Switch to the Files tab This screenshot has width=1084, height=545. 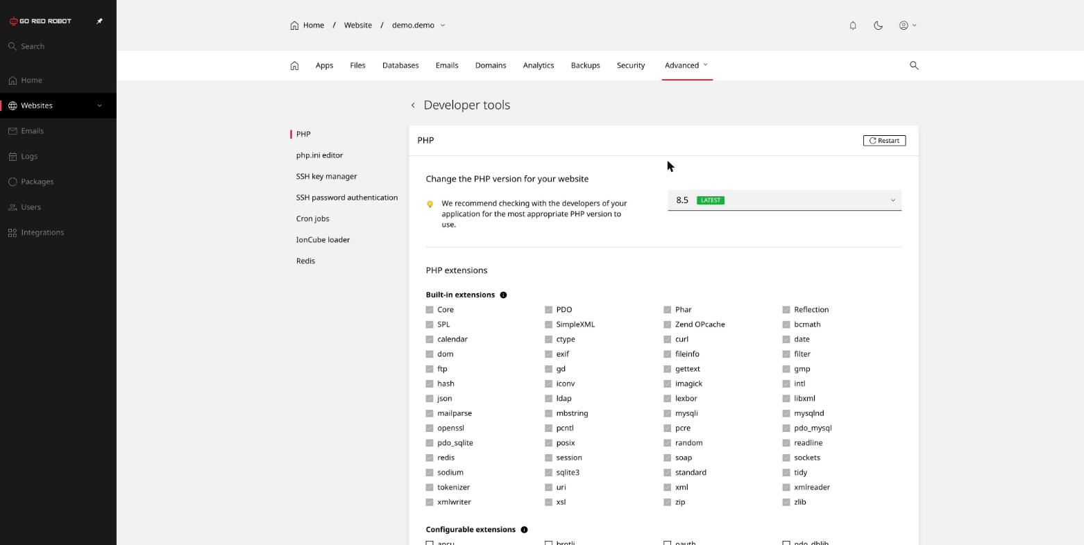click(357, 65)
